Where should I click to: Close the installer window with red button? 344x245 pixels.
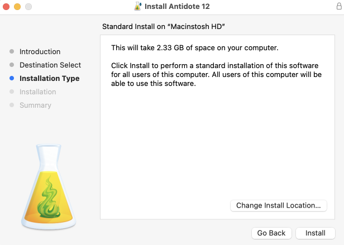tap(7, 7)
